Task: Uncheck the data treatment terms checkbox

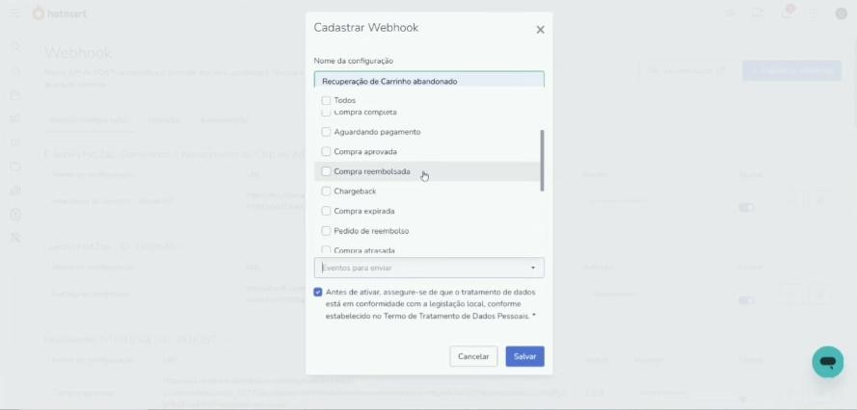Action: 317,292
